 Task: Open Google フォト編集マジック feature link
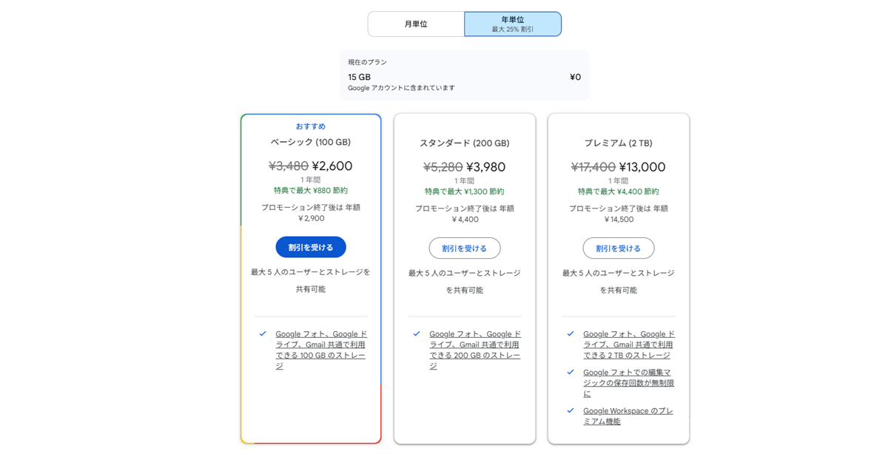pyautogui.click(x=629, y=383)
